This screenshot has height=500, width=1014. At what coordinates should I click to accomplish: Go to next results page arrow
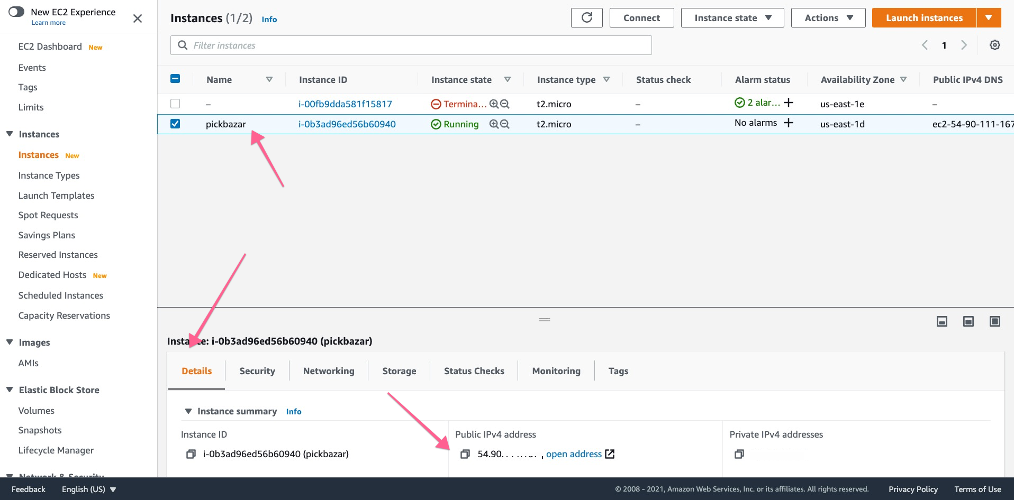(x=964, y=45)
